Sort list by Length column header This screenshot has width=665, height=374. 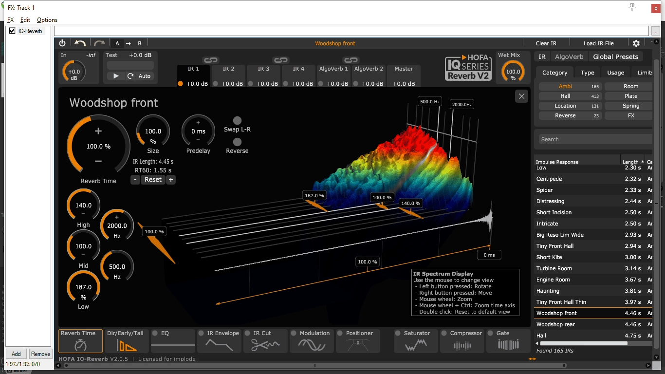(632, 162)
